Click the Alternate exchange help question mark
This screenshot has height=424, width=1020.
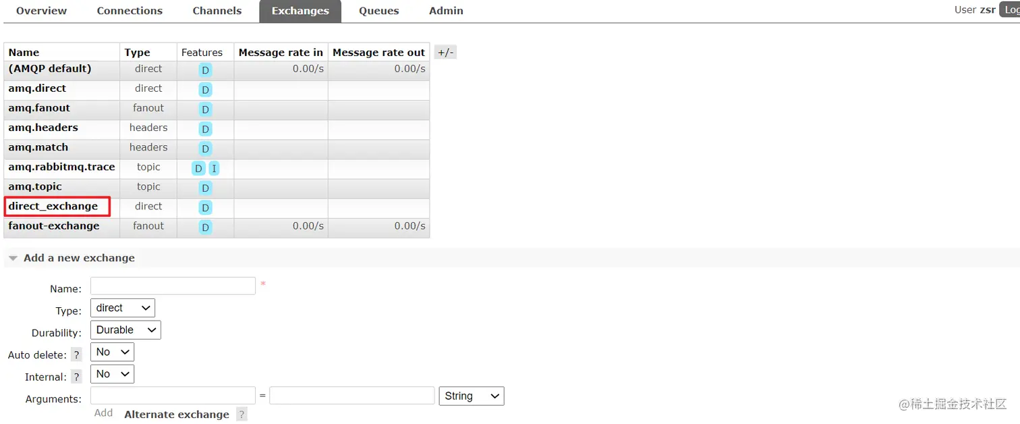(242, 415)
